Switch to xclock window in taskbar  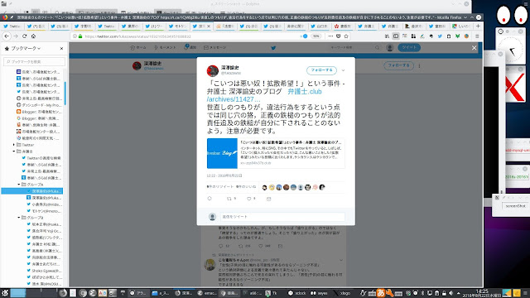point(296,293)
